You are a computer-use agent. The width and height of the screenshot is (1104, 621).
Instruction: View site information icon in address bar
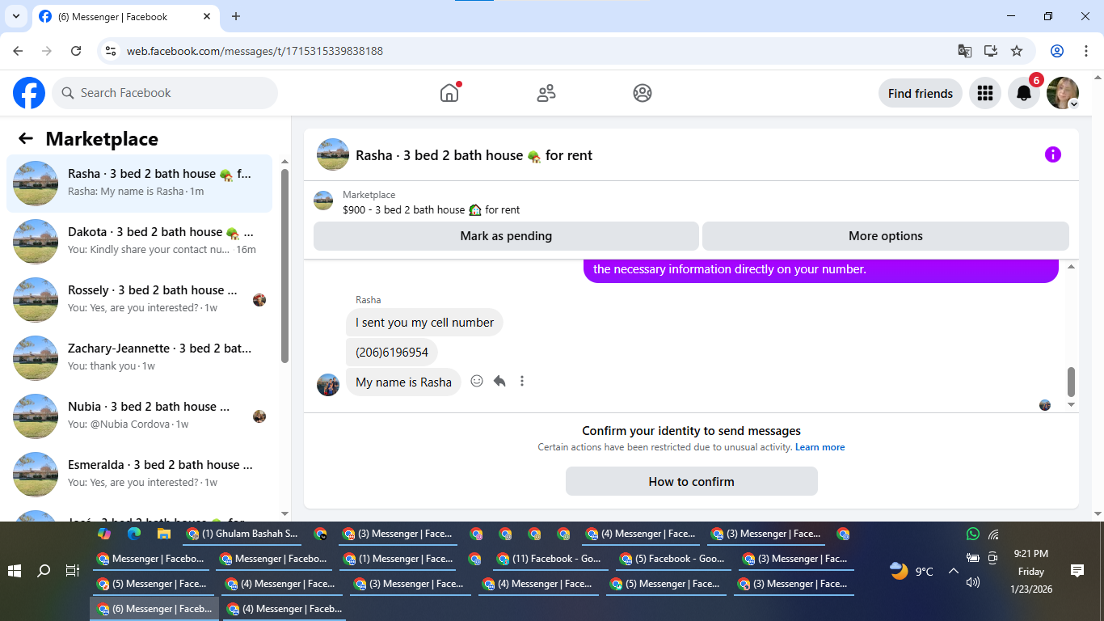(112, 51)
